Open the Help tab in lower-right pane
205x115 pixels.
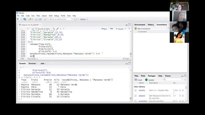pyautogui.click(x=160, y=76)
